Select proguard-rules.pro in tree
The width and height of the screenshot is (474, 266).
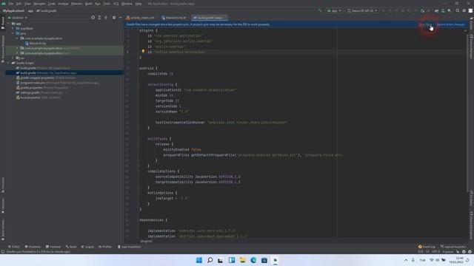(58, 83)
